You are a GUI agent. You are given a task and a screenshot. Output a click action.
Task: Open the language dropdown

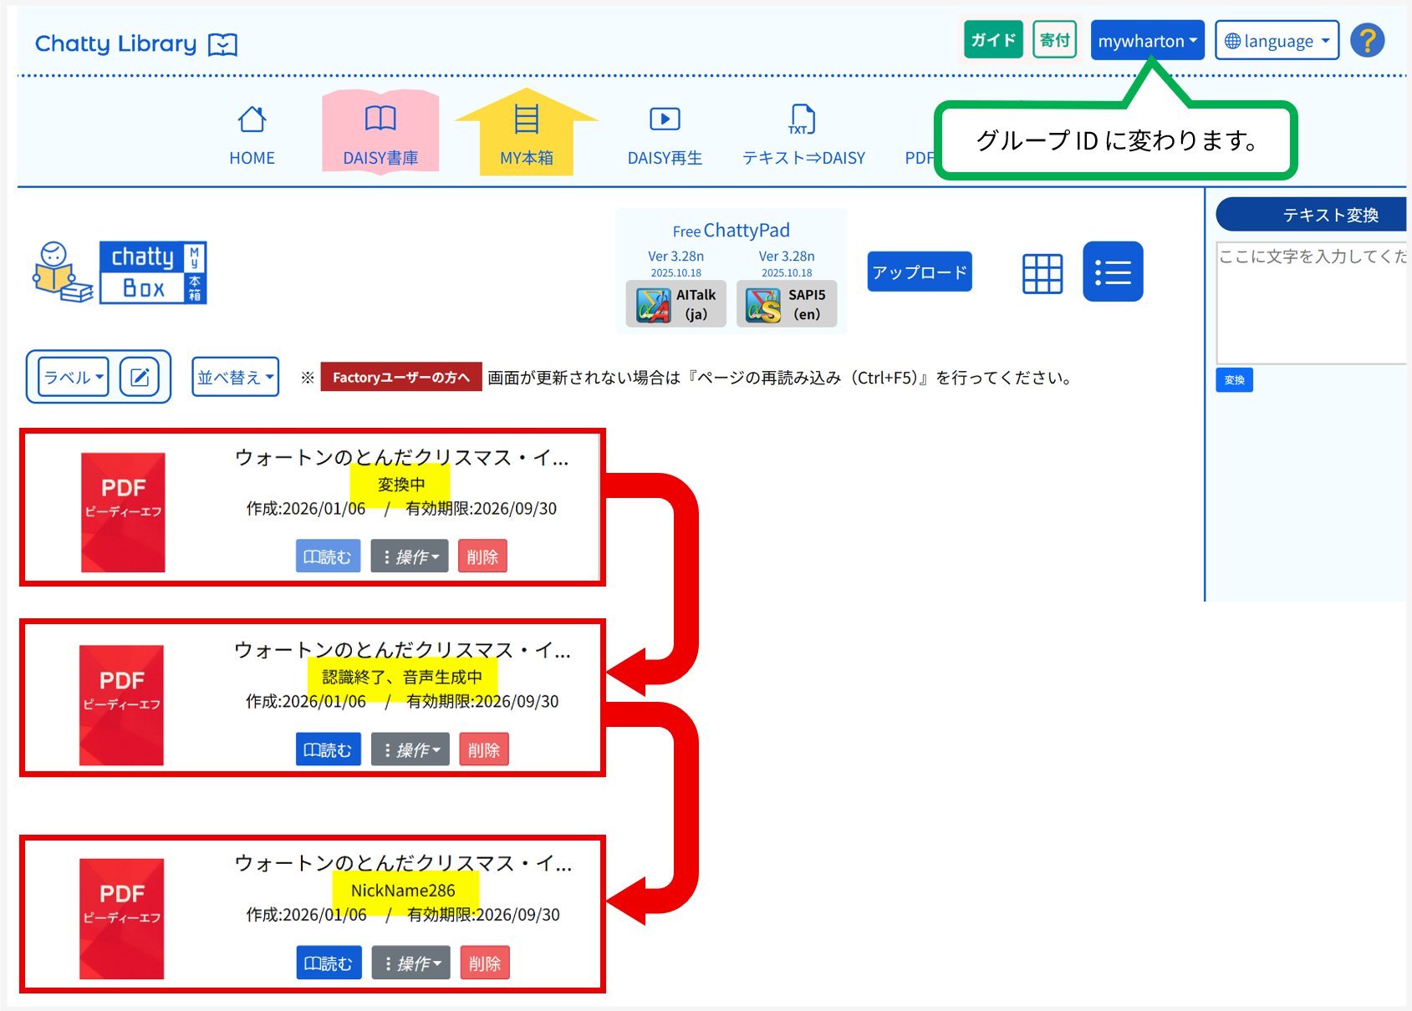1276,41
